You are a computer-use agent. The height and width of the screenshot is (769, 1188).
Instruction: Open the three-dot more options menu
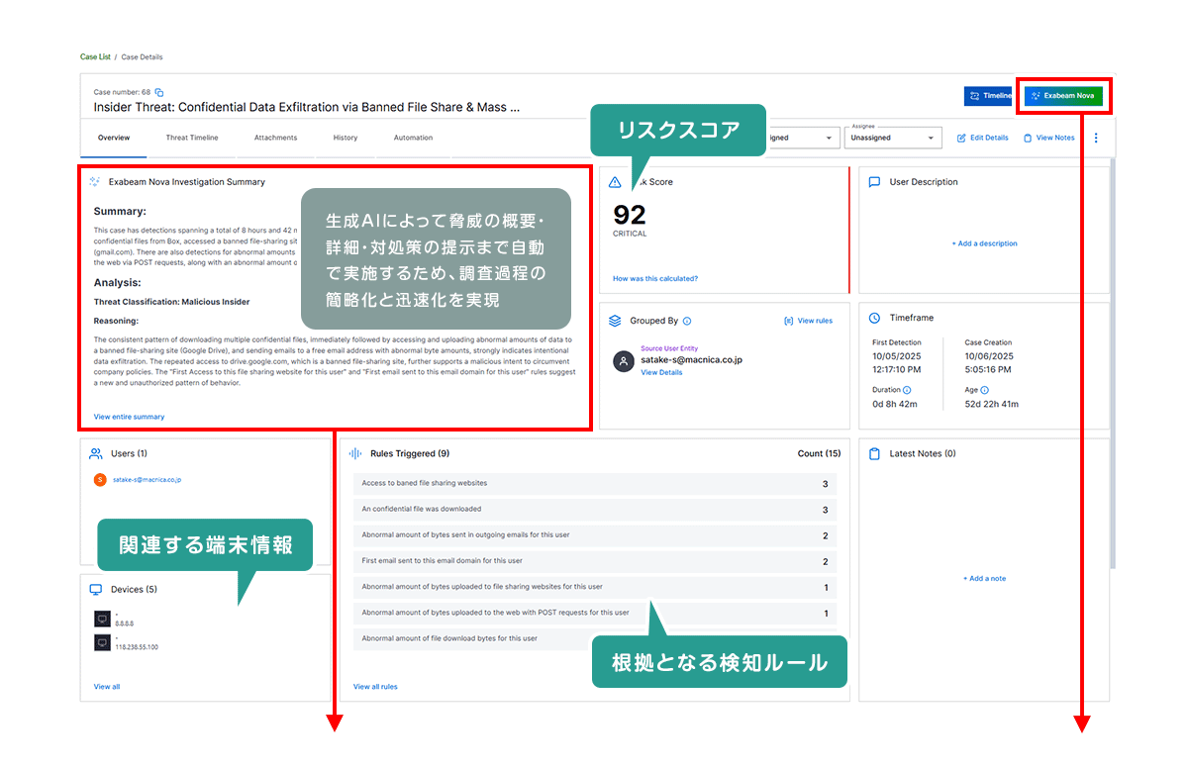click(1096, 138)
